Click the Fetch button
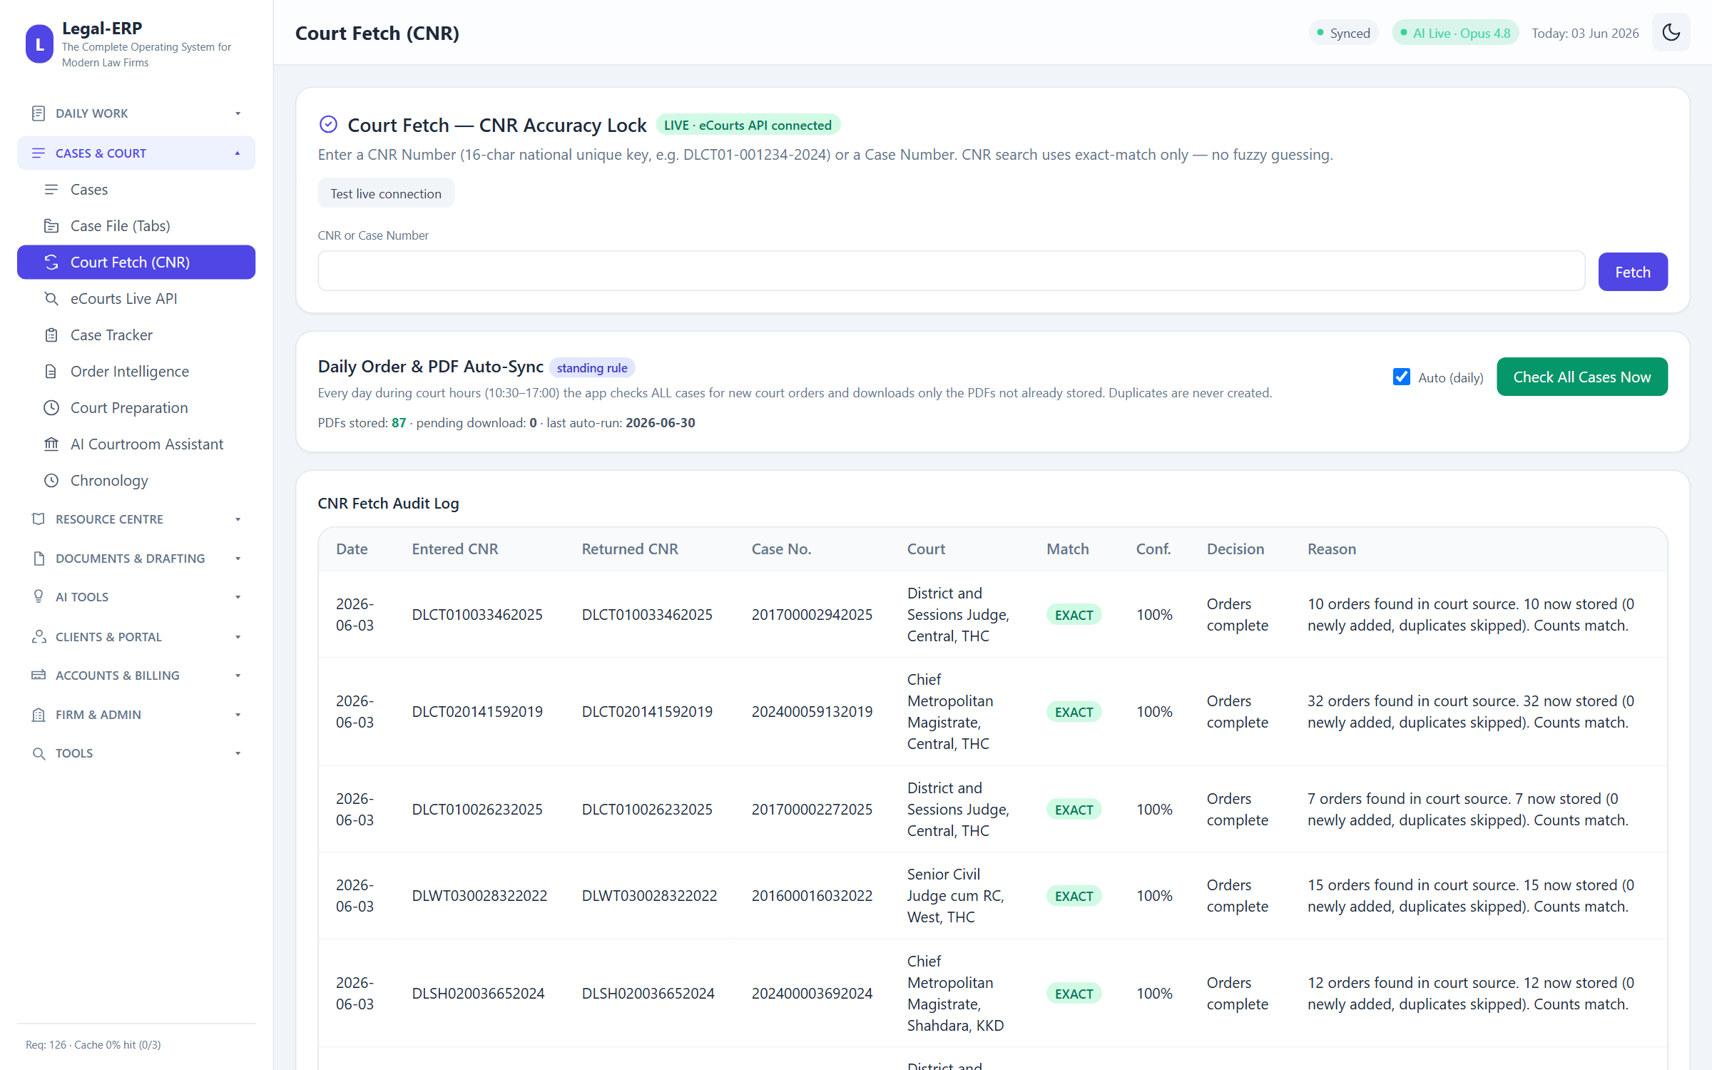1712x1070 pixels. click(x=1632, y=272)
